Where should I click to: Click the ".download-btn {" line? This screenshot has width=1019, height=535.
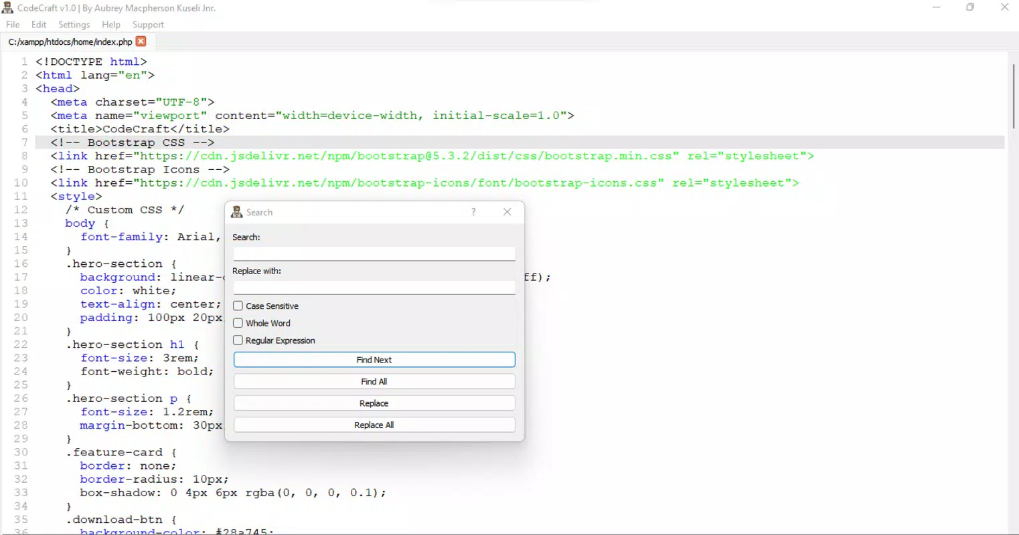tap(121, 520)
